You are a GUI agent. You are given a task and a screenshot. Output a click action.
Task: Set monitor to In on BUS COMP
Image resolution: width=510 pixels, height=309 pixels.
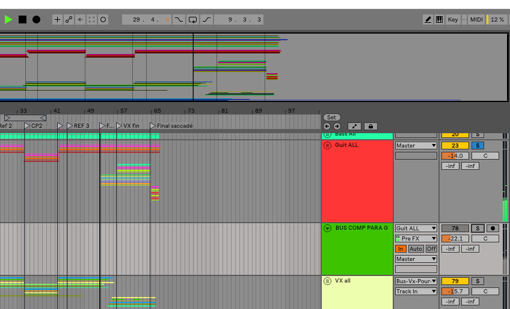pos(401,248)
